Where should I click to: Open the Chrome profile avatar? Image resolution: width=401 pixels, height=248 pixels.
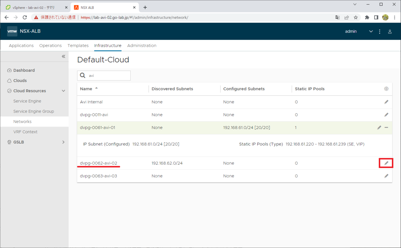(385, 17)
